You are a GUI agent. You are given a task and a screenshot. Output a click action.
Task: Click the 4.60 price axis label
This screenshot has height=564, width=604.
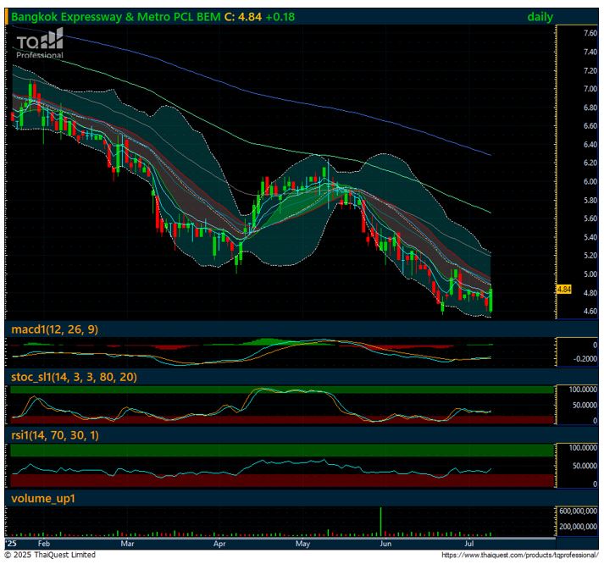pyautogui.click(x=590, y=312)
